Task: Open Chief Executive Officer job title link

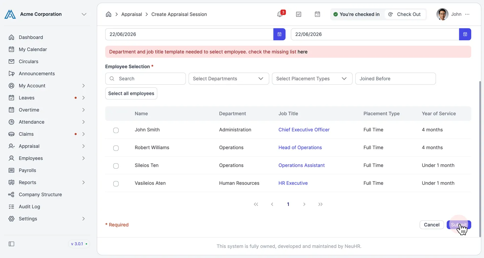Action: pos(304,130)
